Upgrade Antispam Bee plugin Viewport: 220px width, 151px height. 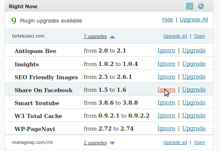(194, 50)
